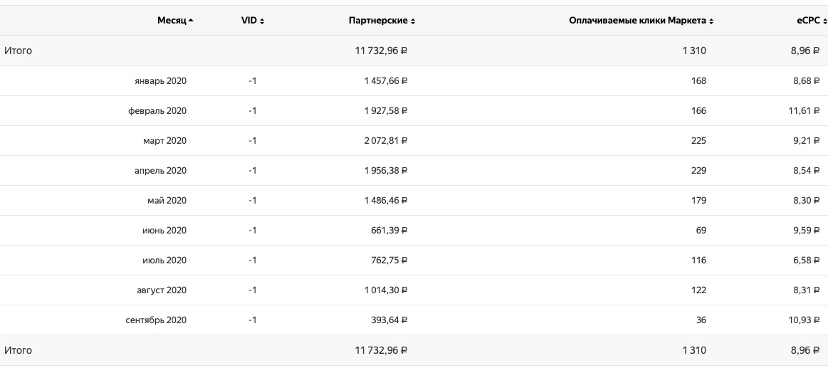828x368 pixels.
Task: Click the июнь 2020 month cell
Action: point(164,231)
